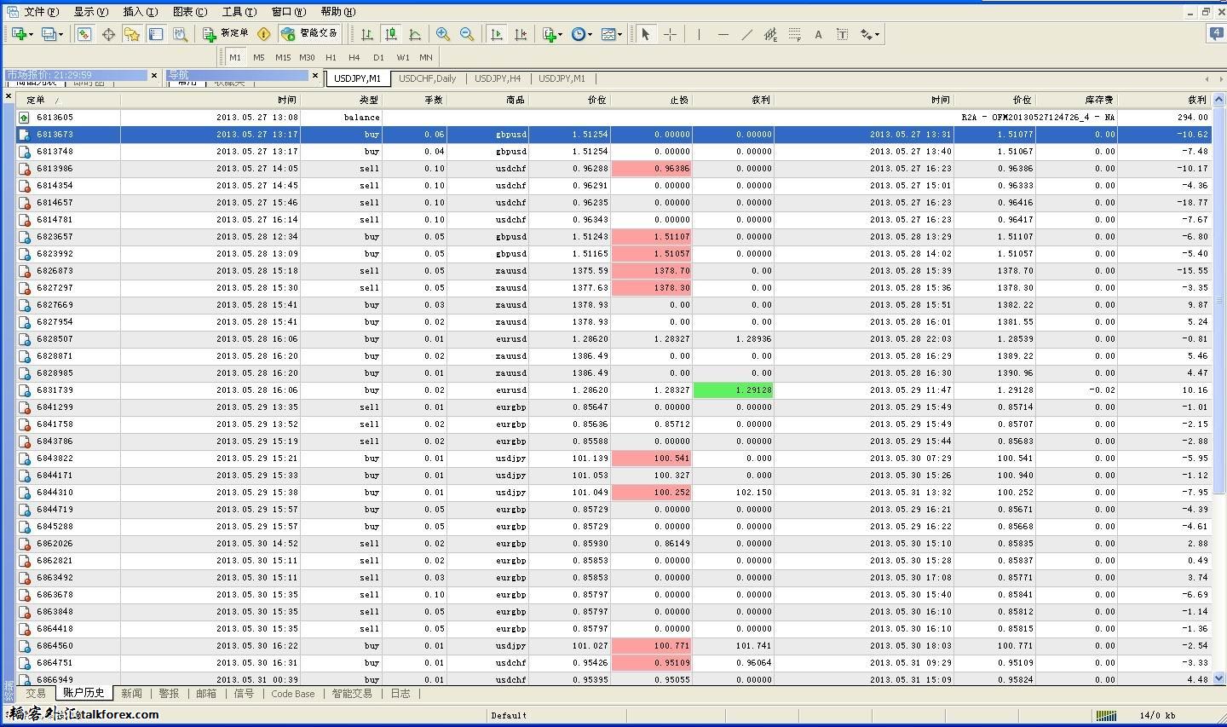Viewport: 1227px width, 727px height.
Task: Toggle the W1 timeframe button
Action: point(402,57)
